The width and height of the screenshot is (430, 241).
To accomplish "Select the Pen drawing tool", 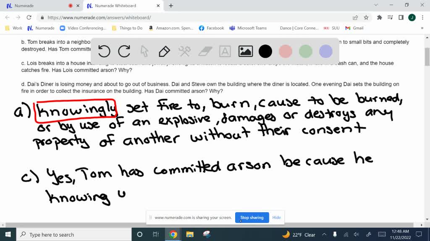I will (164, 51).
